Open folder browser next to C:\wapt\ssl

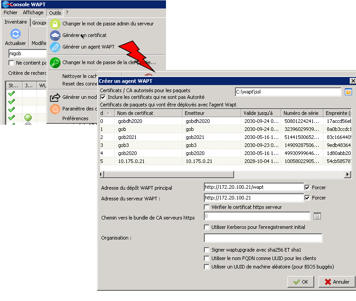[x=348, y=92]
